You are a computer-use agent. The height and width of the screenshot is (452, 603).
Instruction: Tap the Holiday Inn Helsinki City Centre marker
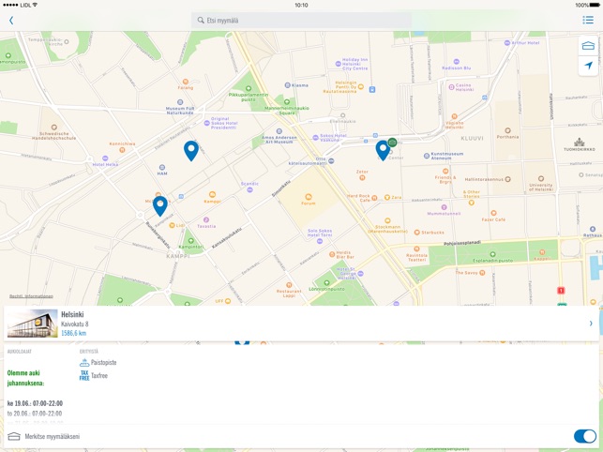338,64
